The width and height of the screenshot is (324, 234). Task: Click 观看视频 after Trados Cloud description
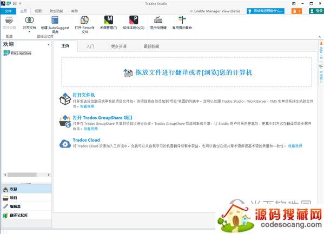pyautogui.click(x=295, y=146)
